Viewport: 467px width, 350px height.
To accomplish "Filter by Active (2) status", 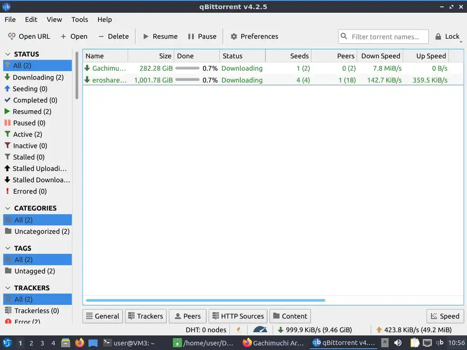I will point(37,134).
